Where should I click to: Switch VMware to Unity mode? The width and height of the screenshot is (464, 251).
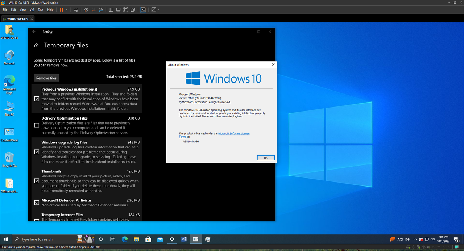coord(133,9)
